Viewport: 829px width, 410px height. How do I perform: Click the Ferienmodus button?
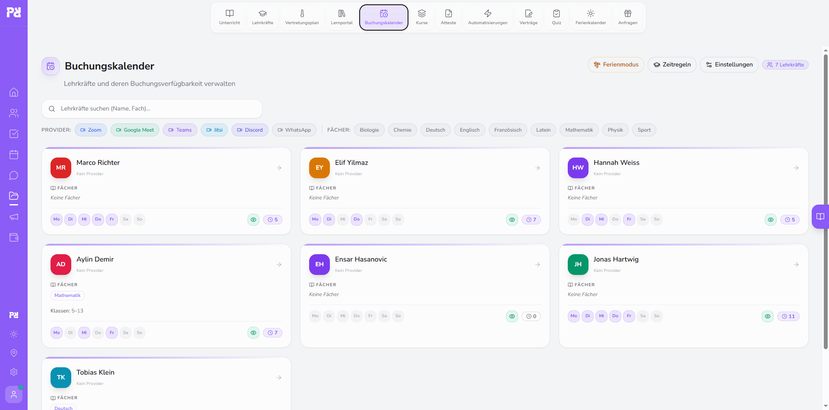pos(616,65)
